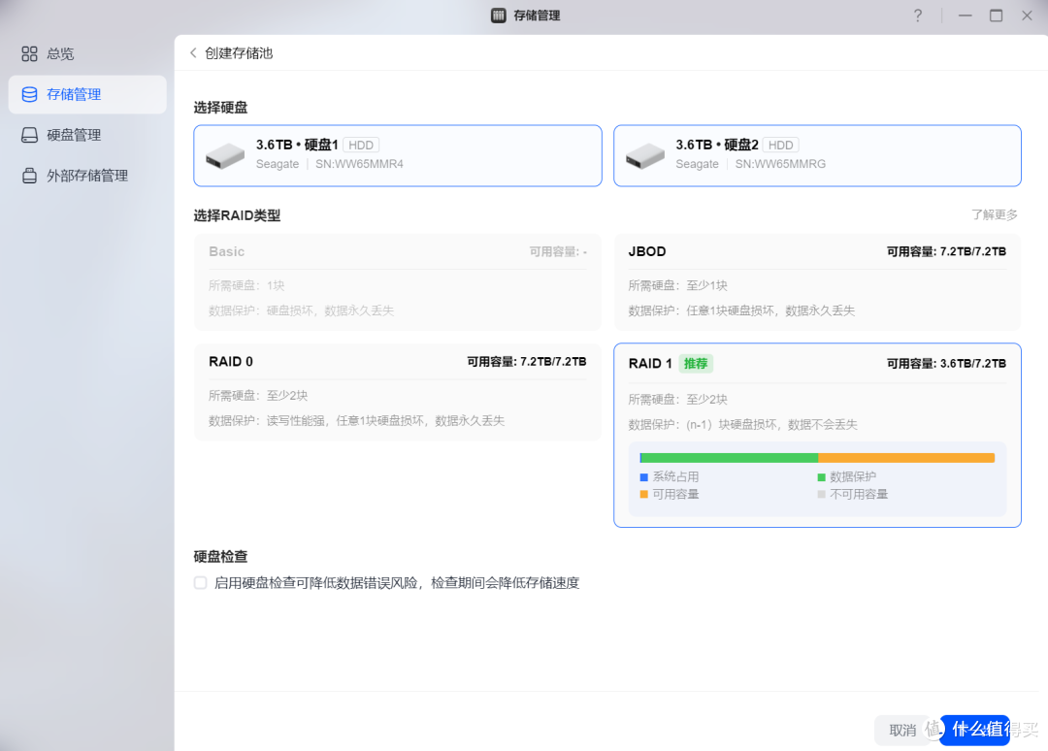Close the 存储管理 window
The width and height of the screenshot is (1048, 751).
point(1028,16)
